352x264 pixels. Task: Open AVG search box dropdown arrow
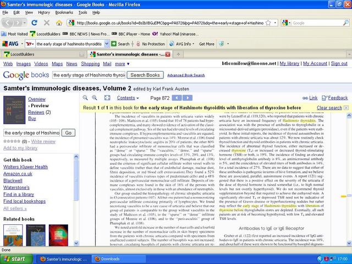click(107, 44)
